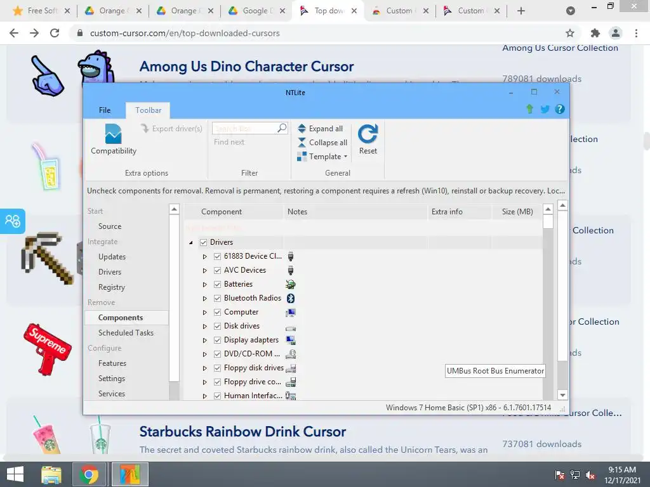Open the Updates page in sidebar
This screenshot has width=650, height=487.
[x=112, y=257]
